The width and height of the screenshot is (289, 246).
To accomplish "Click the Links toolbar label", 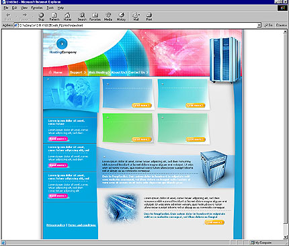I will [x=282, y=25].
